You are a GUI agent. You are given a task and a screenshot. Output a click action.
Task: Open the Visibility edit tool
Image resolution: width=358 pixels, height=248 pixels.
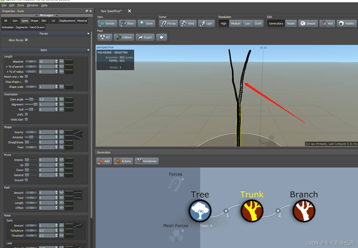click(x=347, y=23)
